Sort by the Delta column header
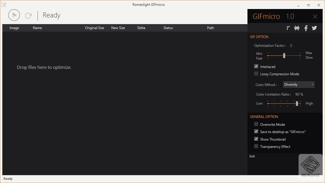325x183 pixels. [x=141, y=28]
